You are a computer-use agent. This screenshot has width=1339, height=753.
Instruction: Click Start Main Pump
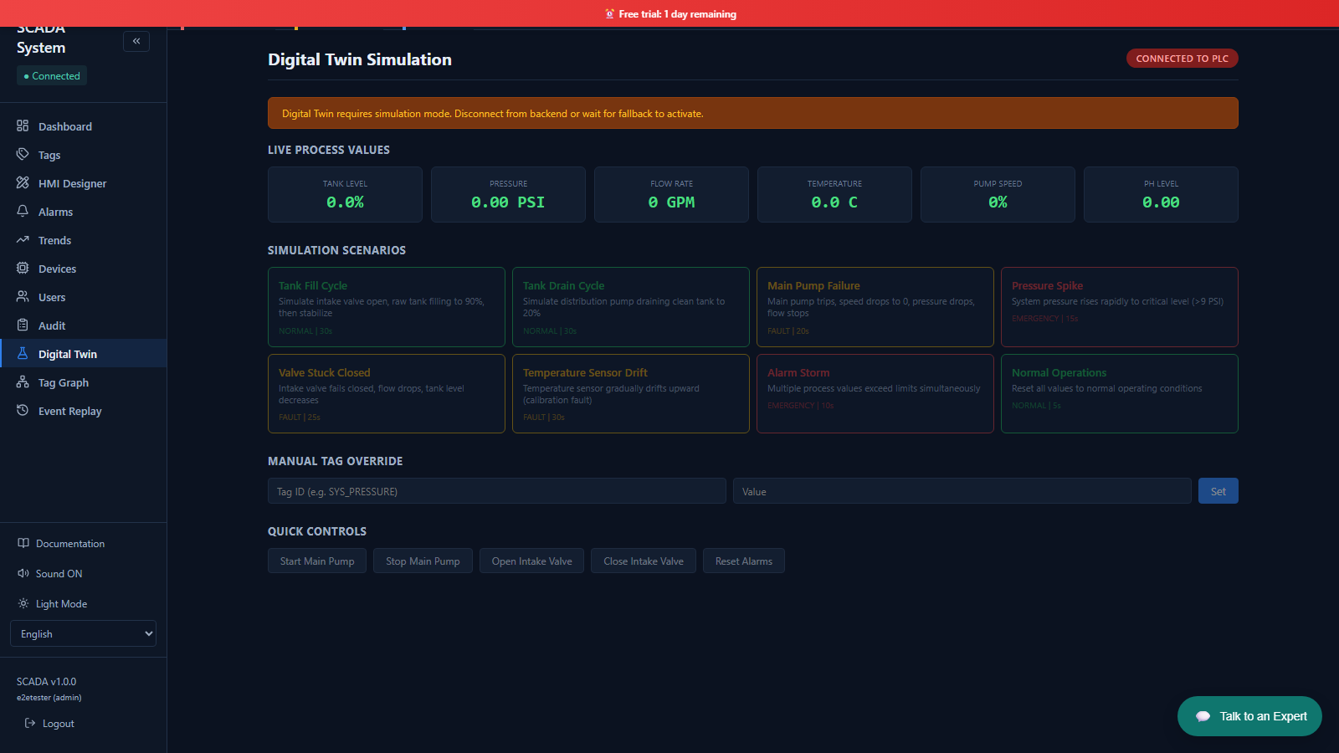click(x=317, y=561)
